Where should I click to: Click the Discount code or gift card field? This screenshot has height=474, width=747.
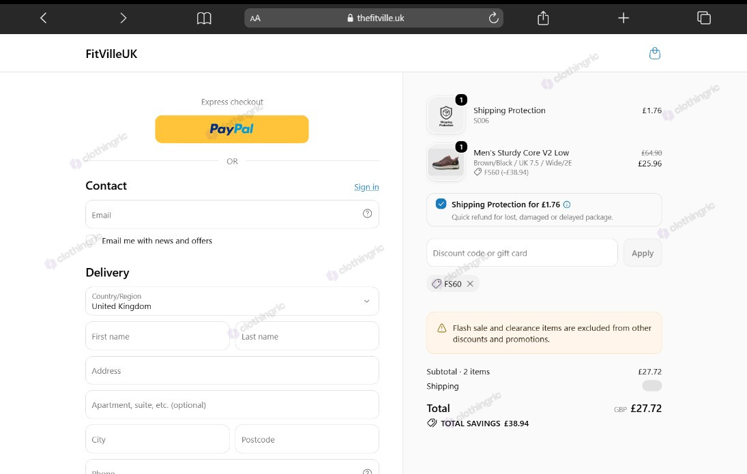522,253
